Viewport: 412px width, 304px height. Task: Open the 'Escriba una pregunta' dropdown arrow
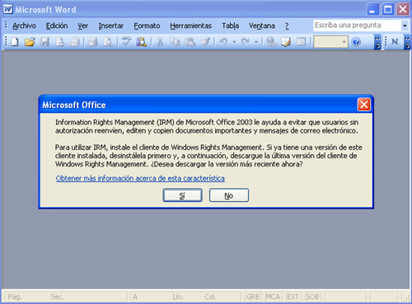click(405, 26)
